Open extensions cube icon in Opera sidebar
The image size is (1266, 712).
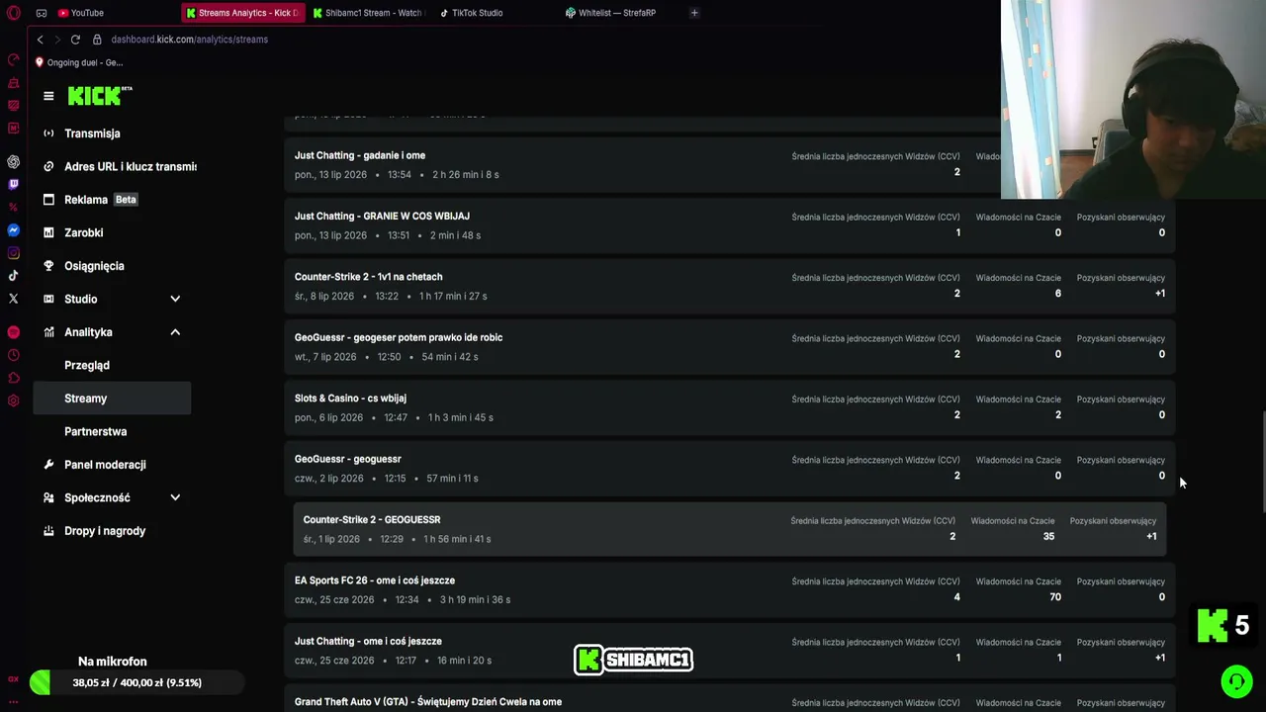pos(13,378)
